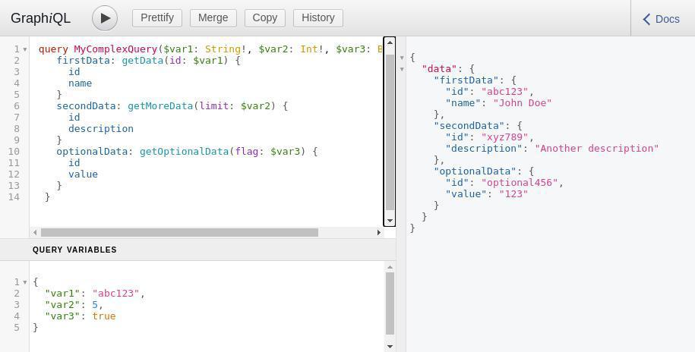The height and width of the screenshot is (352, 695).
Task: Click "Int!" type on line 1
Action: pos(312,49)
